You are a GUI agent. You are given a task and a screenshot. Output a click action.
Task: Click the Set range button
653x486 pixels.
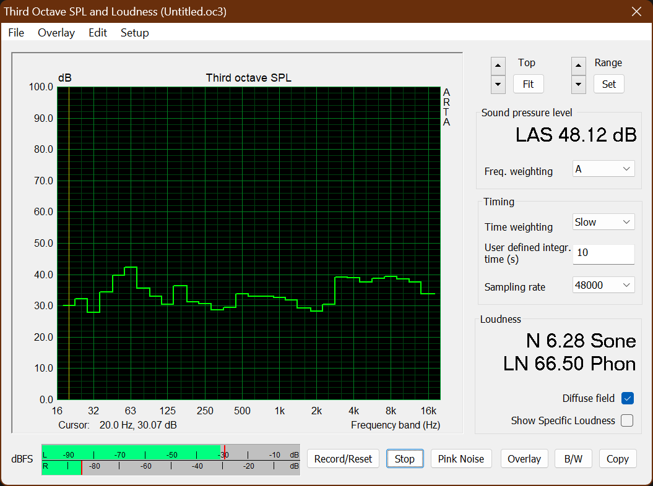(x=608, y=84)
